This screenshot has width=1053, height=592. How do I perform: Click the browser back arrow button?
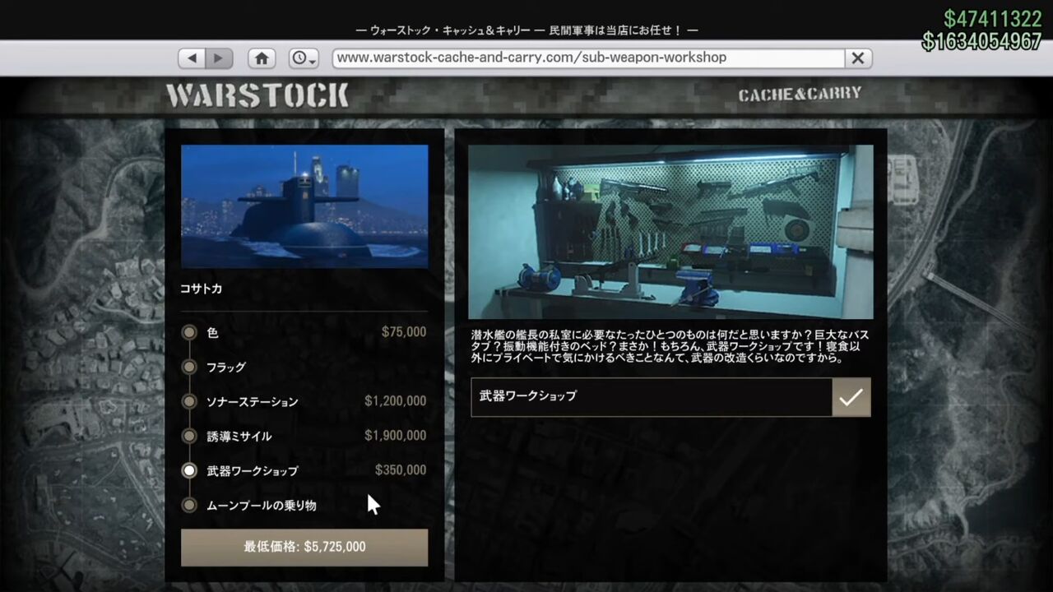(x=192, y=58)
